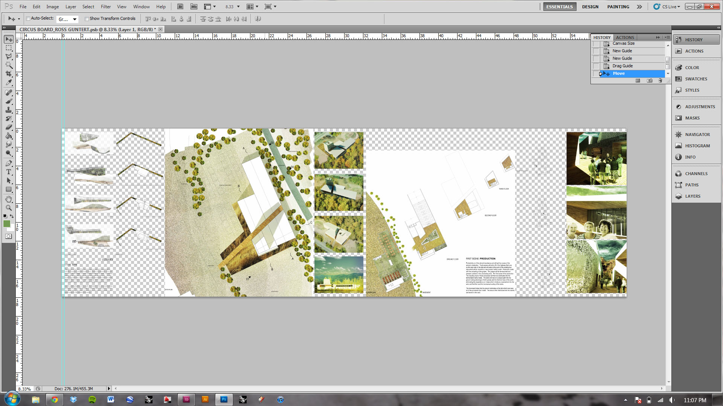Open the Filter menu
The height and width of the screenshot is (406, 723).
point(105,6)
